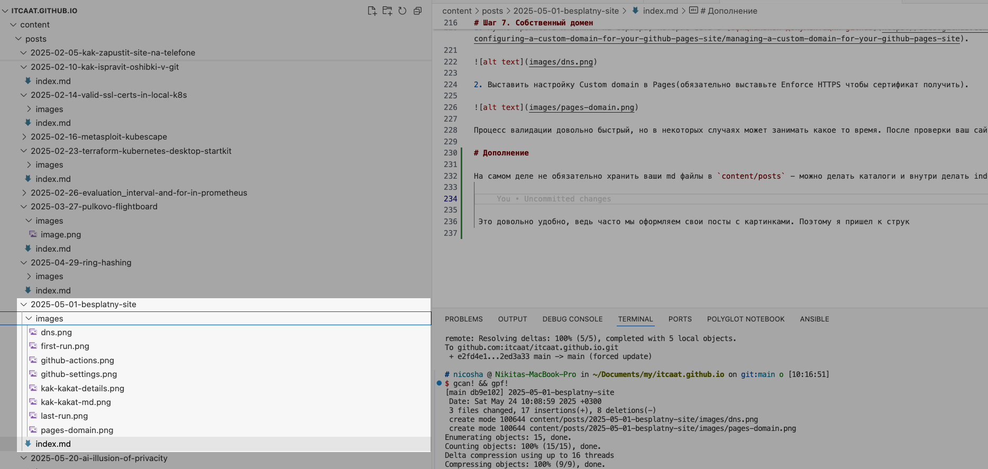
Task: Collapse images folder in 2025-05-01-besplatny-site
Action: pos(29,318)
